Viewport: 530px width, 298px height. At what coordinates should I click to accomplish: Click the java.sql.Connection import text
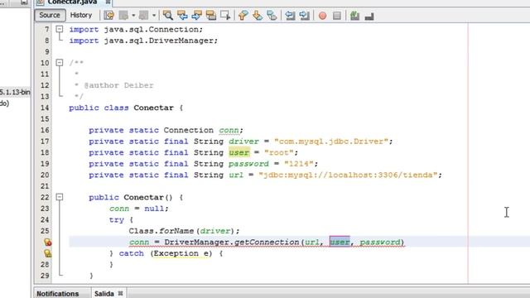point(152,30)
